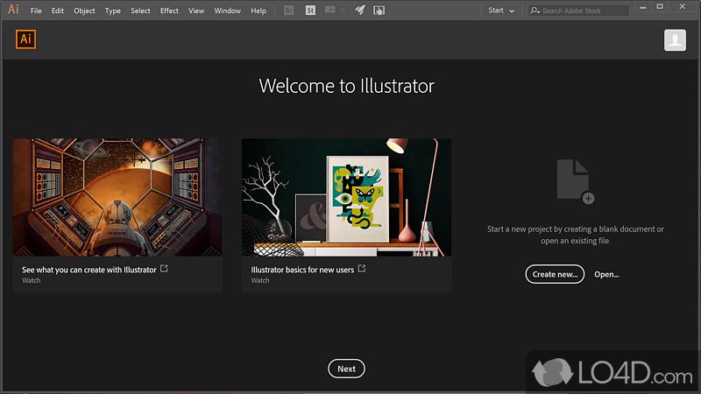Click the Open... button
The image size is (701, 394).
(606, 274)
